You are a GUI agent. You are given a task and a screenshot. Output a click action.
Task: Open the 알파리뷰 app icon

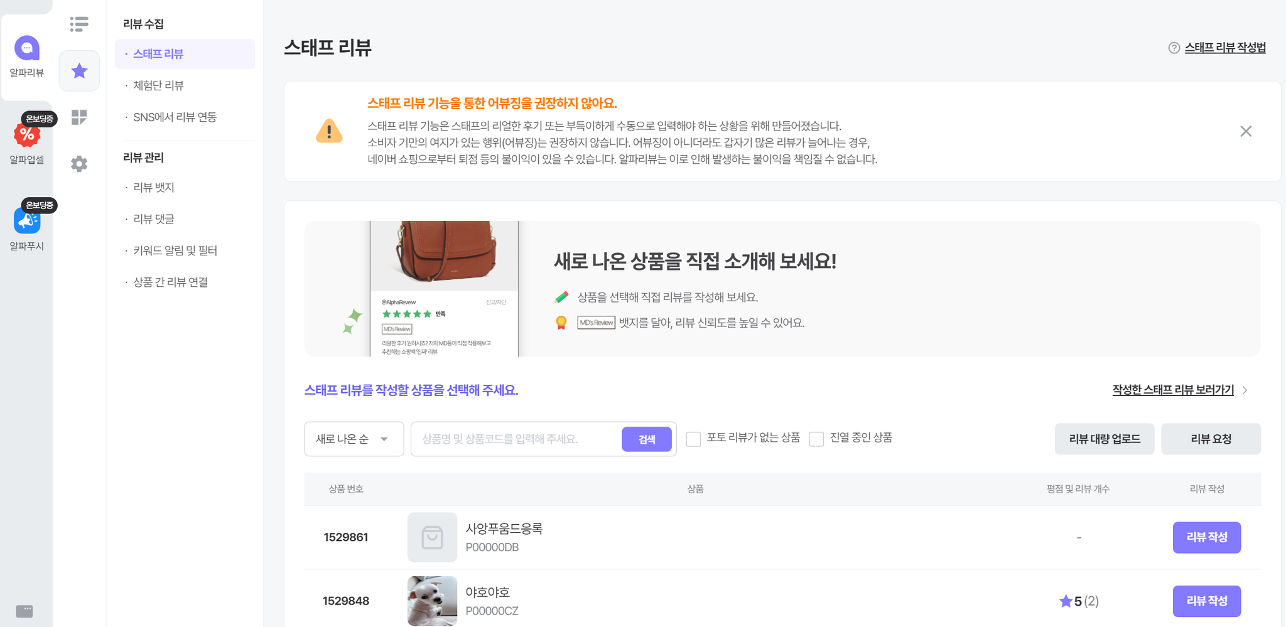click(26, 48)
